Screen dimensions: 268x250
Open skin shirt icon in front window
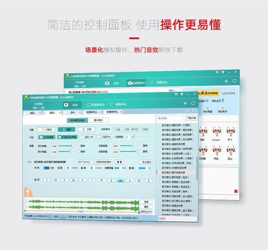[x=182, y=94]
